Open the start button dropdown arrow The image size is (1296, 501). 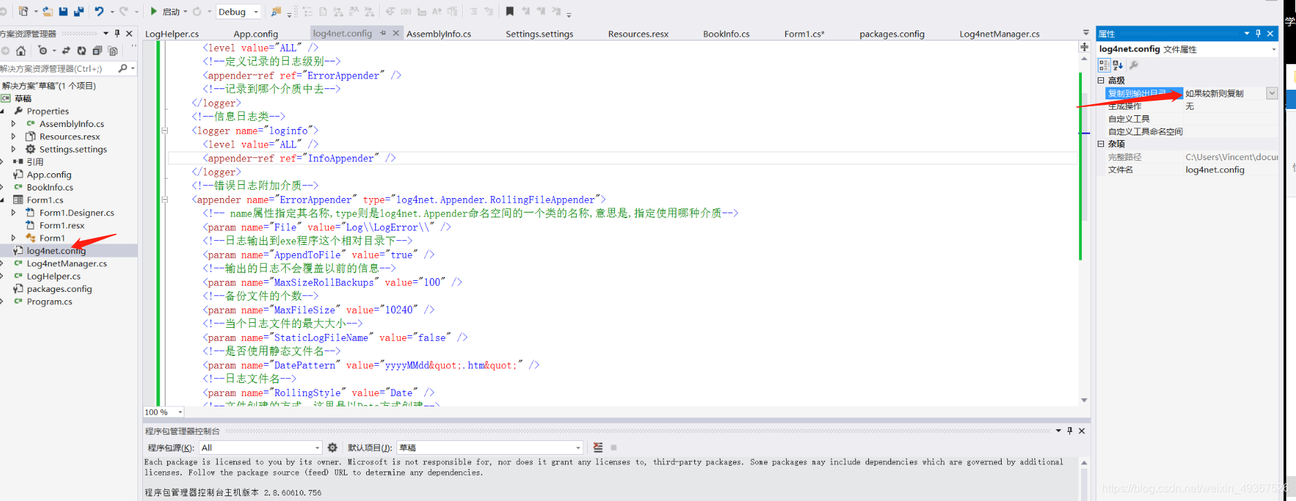point(185,12)
